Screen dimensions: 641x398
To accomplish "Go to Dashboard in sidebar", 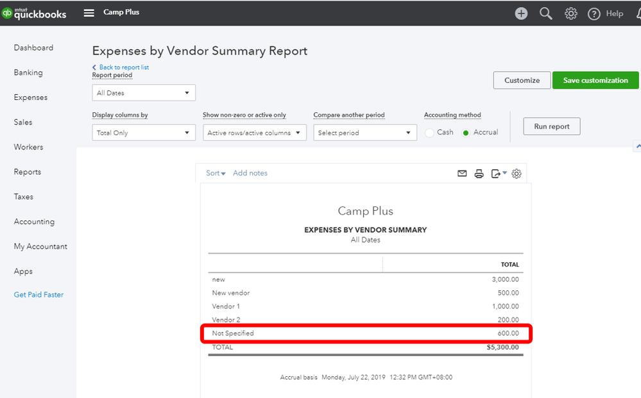I will click(x=33, y=48).
